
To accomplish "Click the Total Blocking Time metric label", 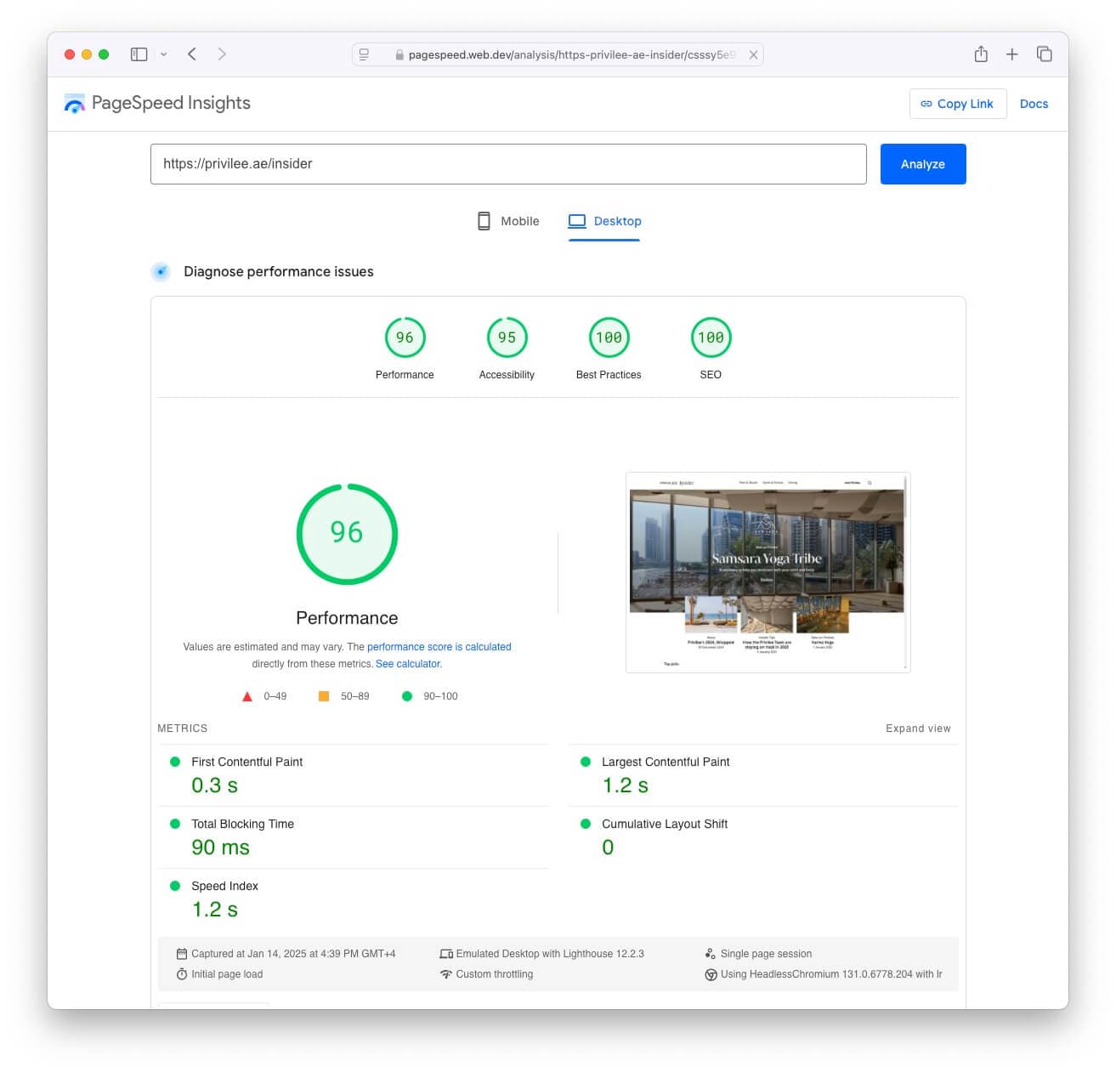I will click(x=242, y=824).
